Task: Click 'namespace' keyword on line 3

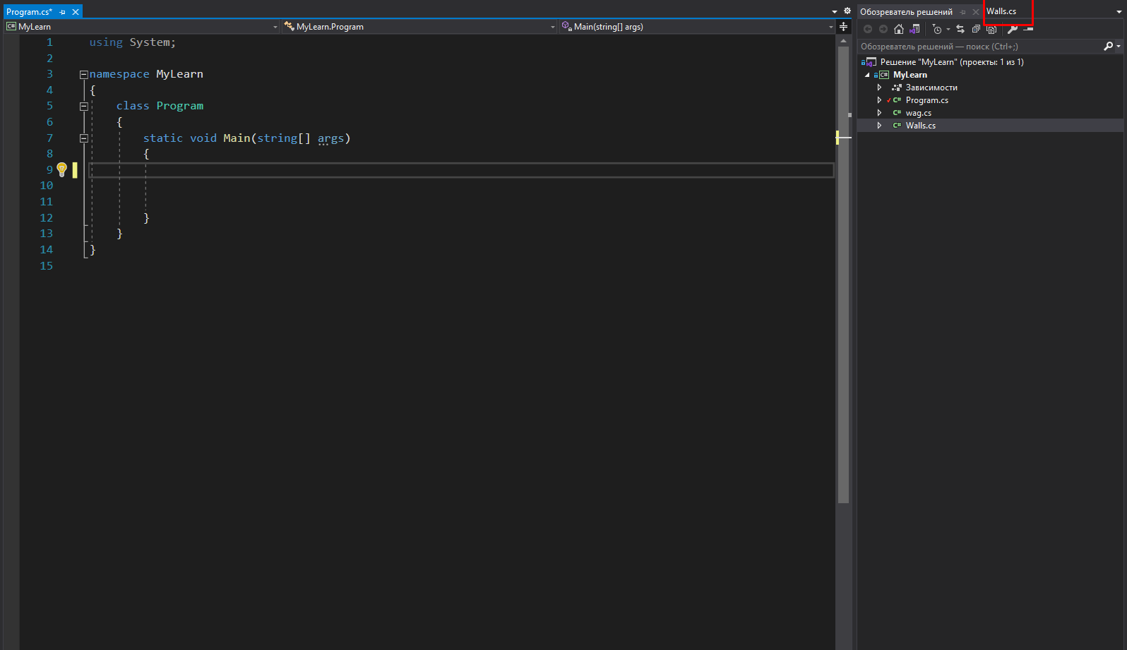Action: (119, 74)
